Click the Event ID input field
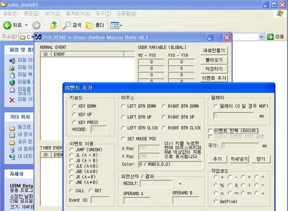Screen dimensions: 288x211 [x=100, y=200]
